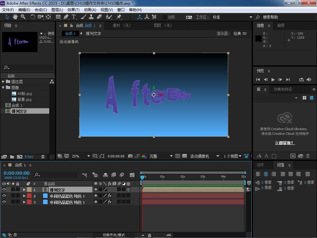
Task: Open the 1个视图 view layout dropdown
Action: click(x=232, y=156)
